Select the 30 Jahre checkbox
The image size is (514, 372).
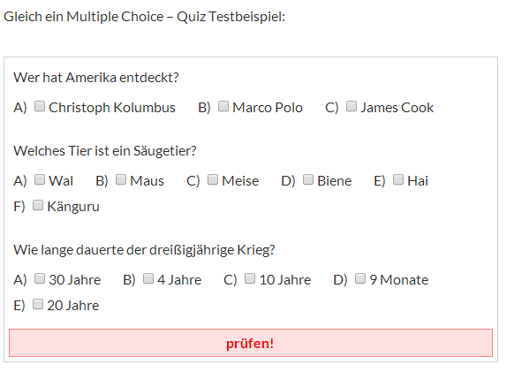pyautogui.click(x=40, y=278)
